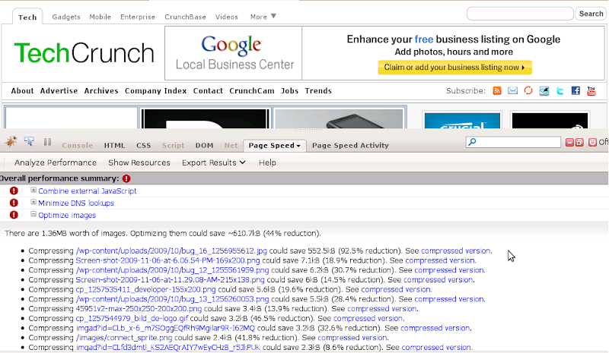Open the Trends link
The image size is (609, 353).
click(x=318, y=90)
